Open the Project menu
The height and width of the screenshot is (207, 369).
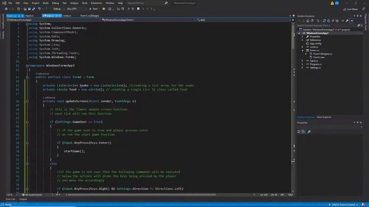[36, 3]
